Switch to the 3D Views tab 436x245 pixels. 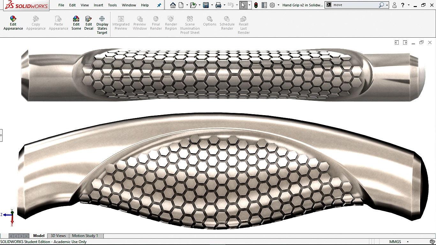coord(58,236)
